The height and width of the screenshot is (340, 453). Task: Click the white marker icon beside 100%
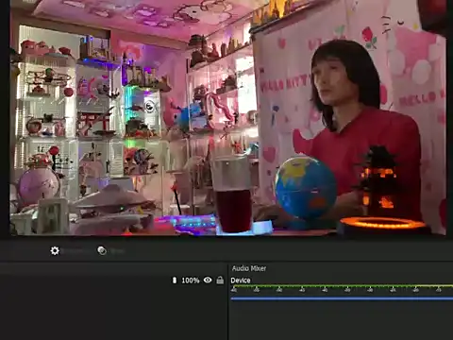[175, 280]
